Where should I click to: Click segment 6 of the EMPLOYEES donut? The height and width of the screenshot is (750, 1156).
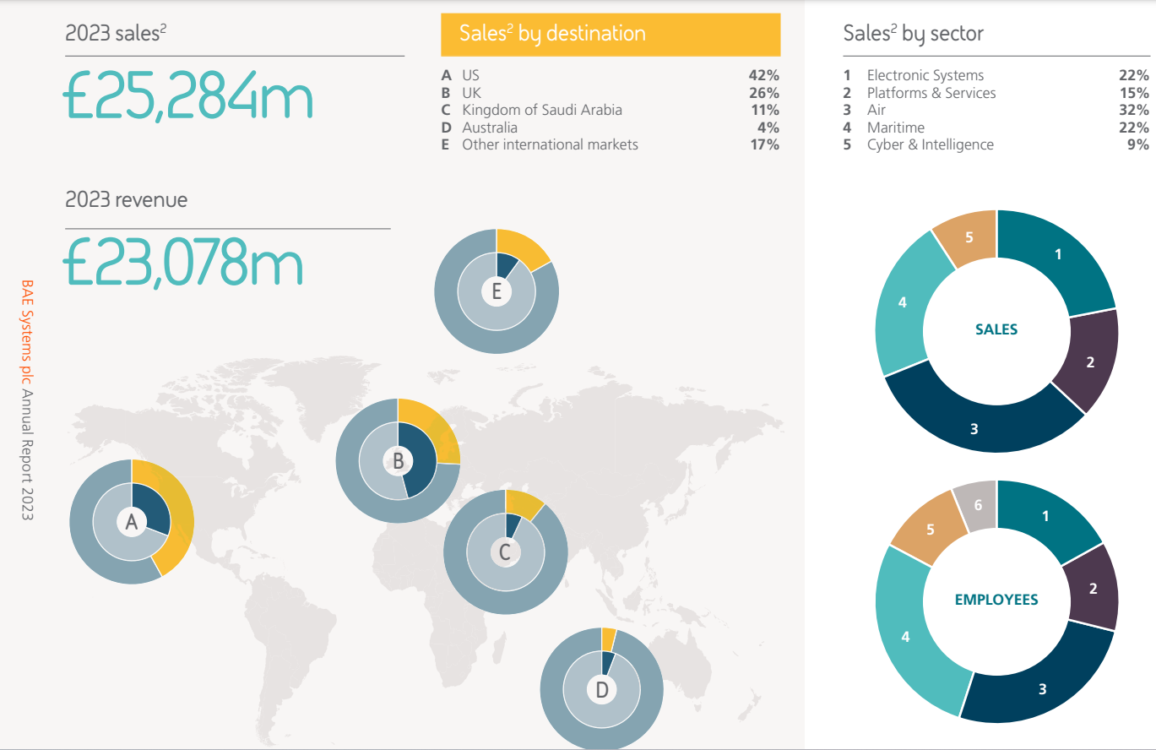978,505
